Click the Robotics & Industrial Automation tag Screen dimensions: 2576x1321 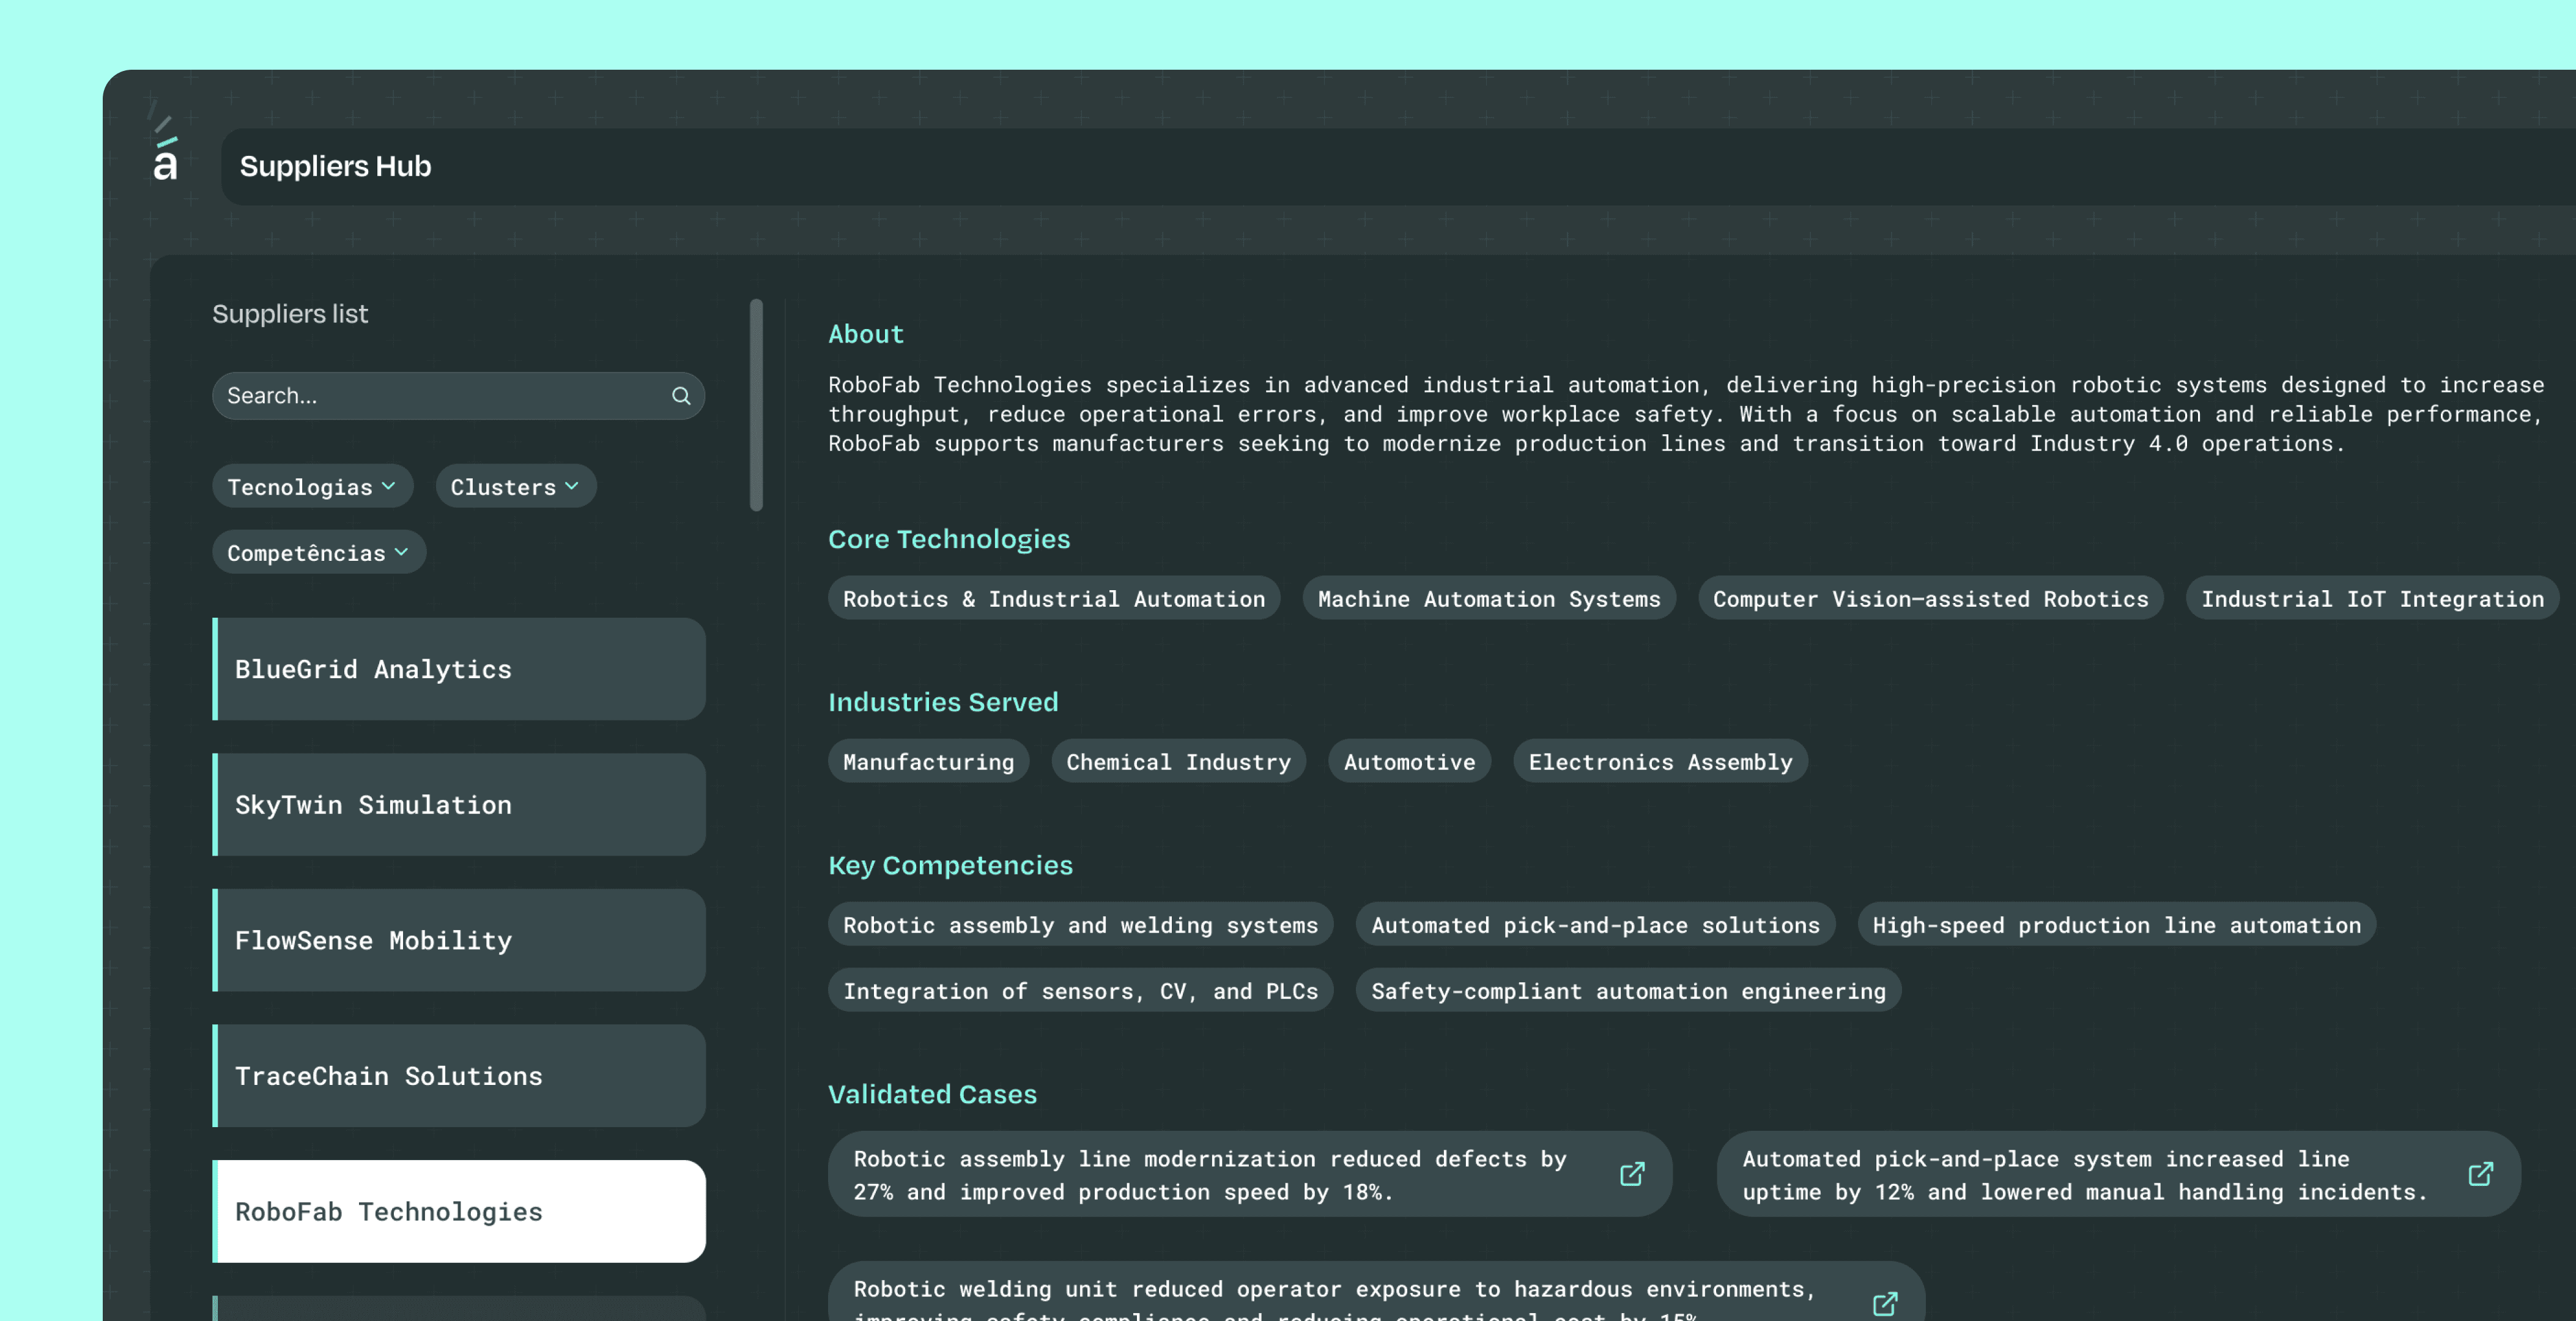pyautogui.click(x=1053, y=599)
